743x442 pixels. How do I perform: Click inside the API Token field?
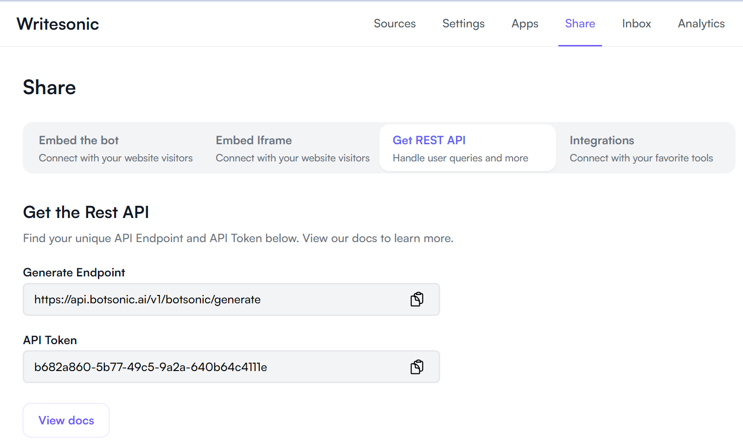(x=209, y=367)
